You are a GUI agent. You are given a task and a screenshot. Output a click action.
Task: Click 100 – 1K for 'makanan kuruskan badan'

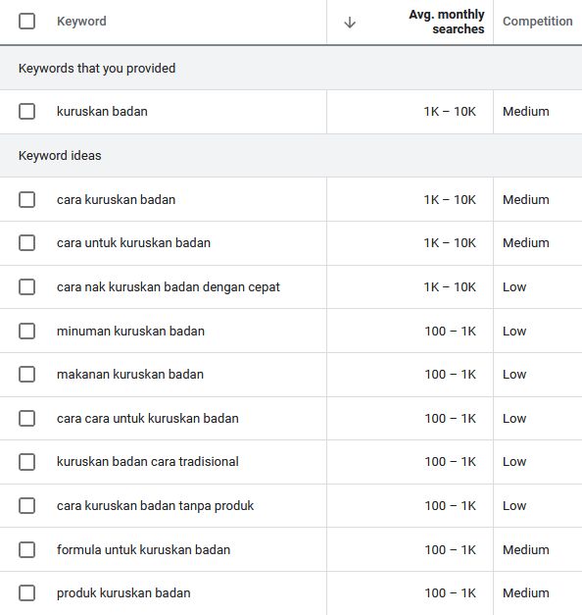(451, 374)
